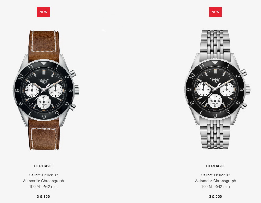Open the steel bracelet Autavia watch image
Image resolution: width=261 pixels, height=203 pixels.
coord(217,89)
